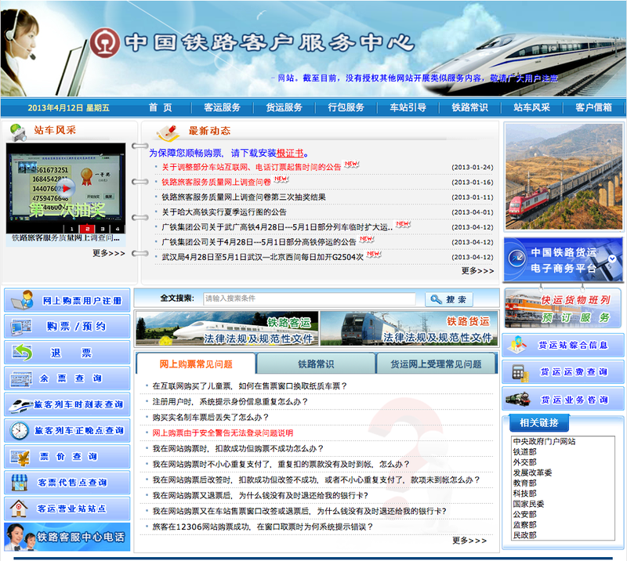
Task: Switch video slide to number 4
Action: click(x=117, y=229)
